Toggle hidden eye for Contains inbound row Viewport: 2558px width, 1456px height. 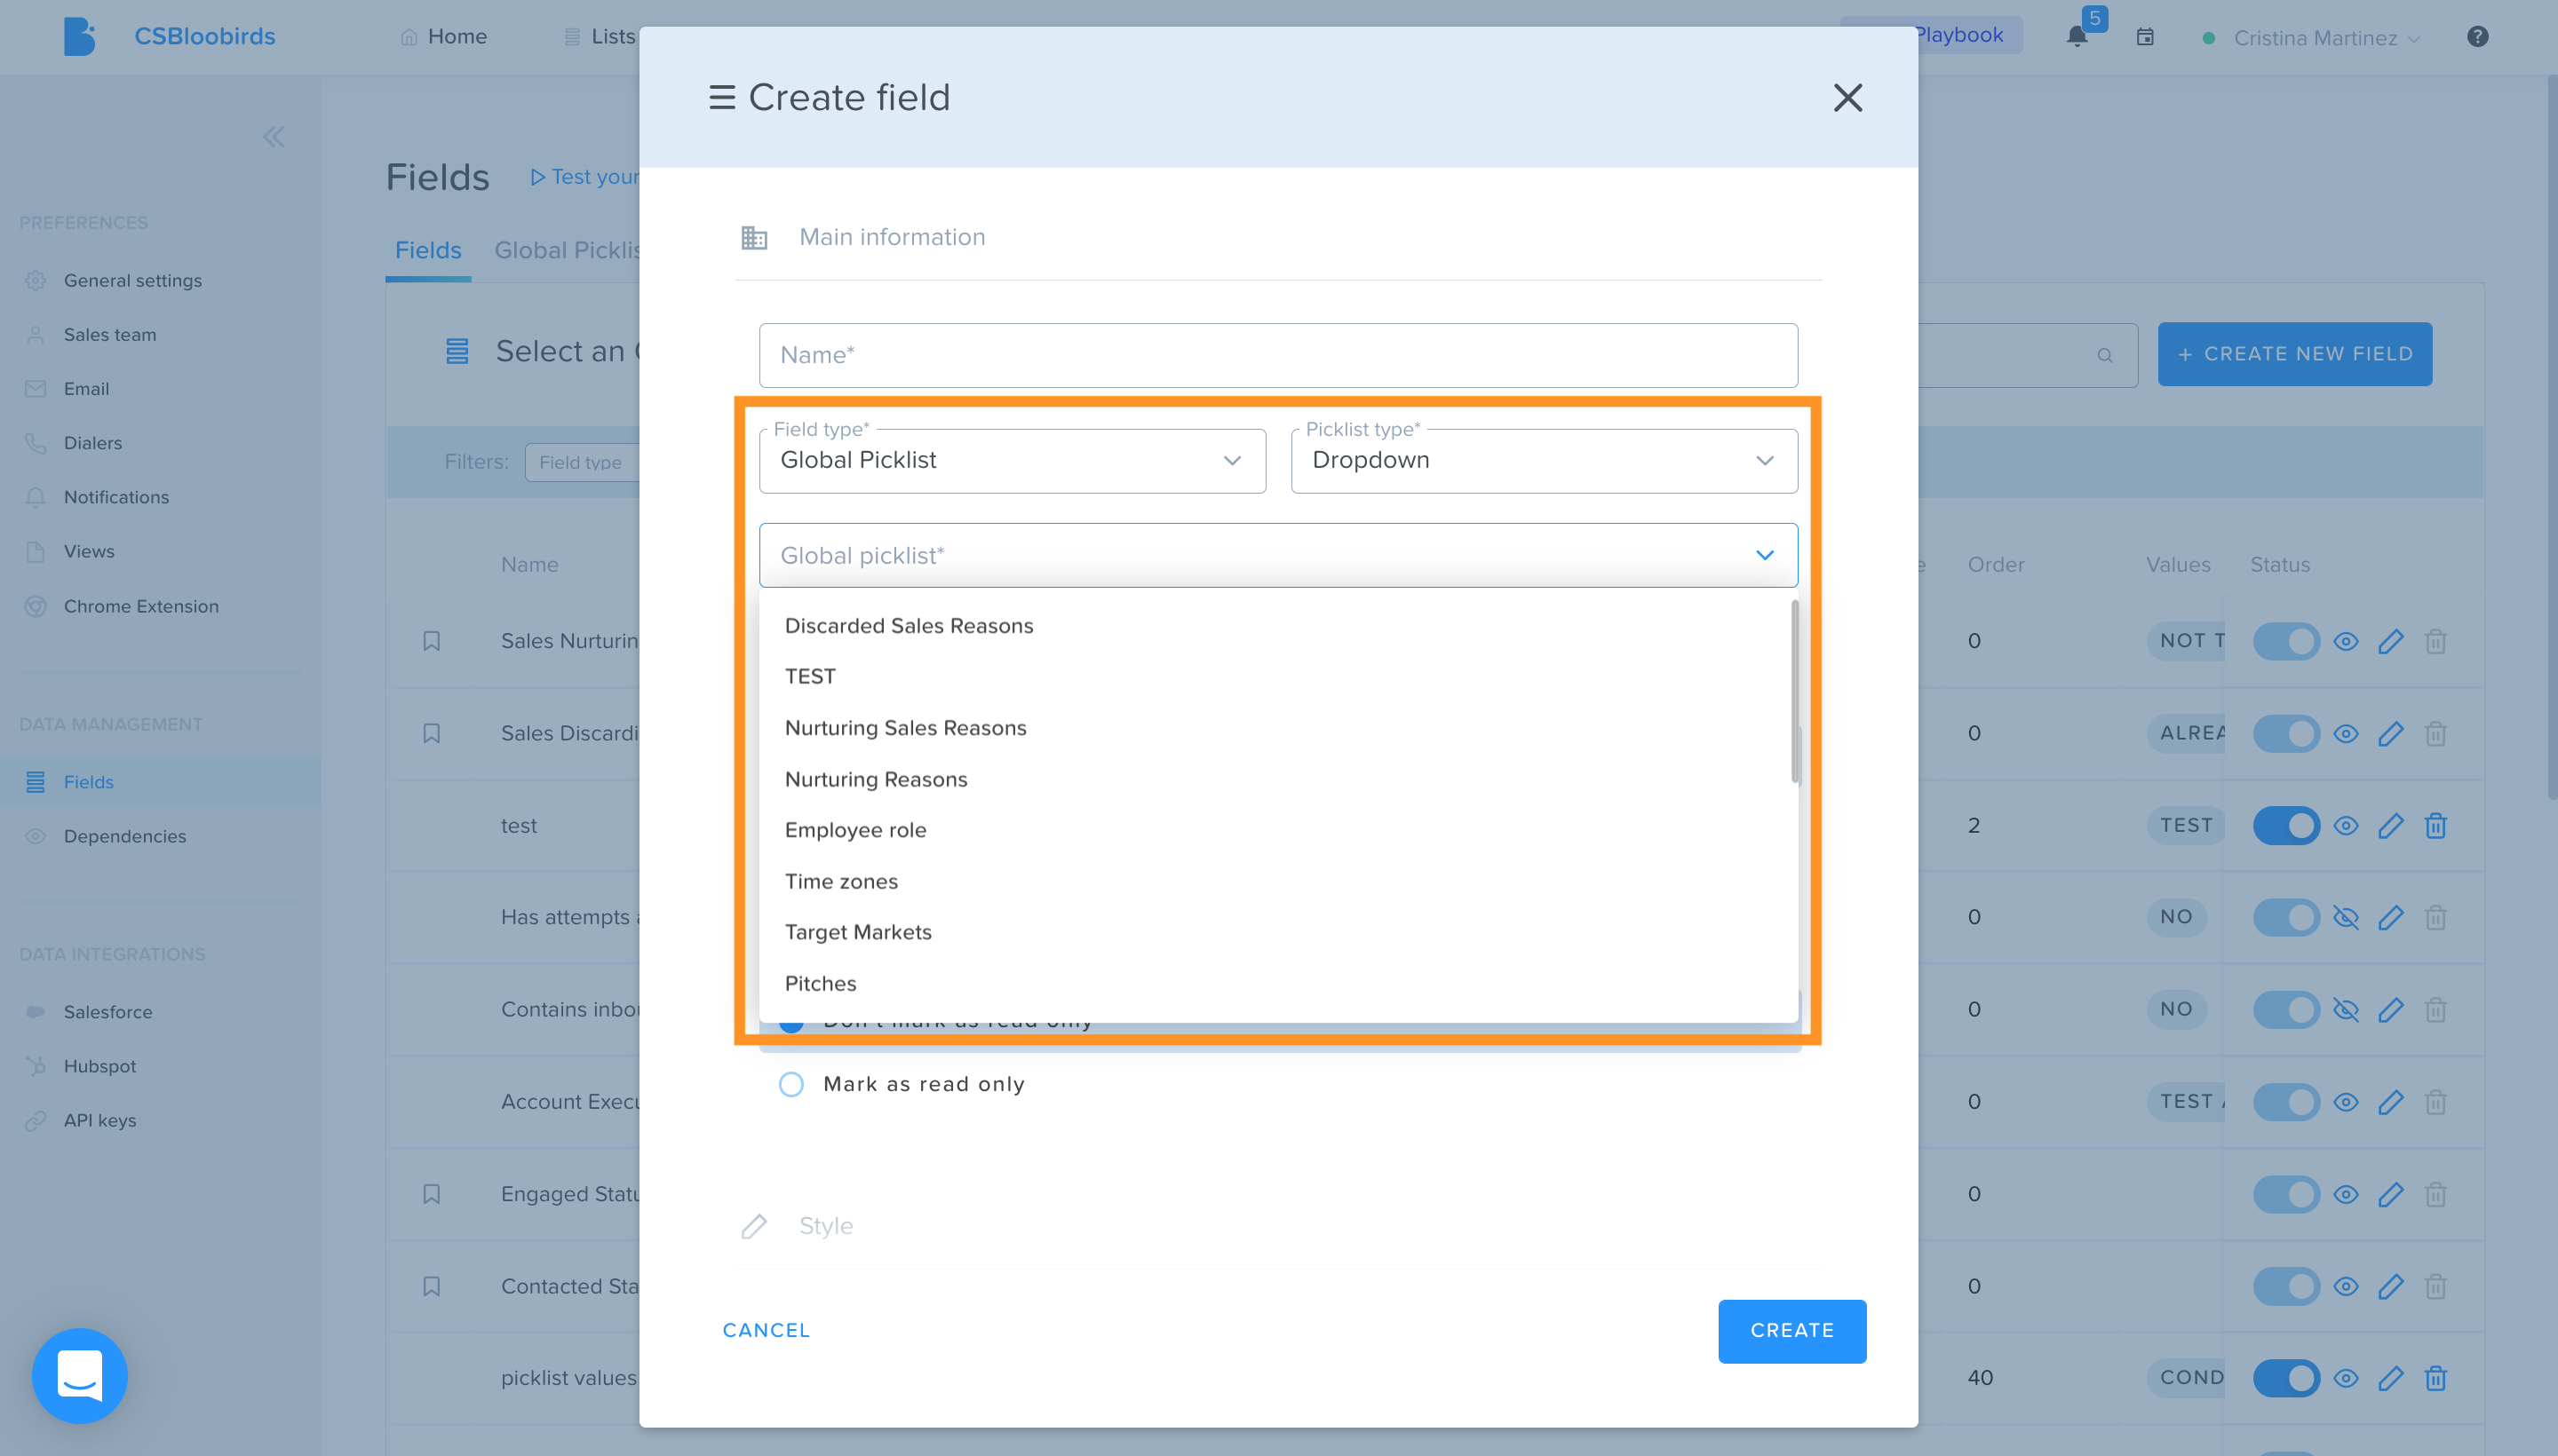click(x=2345, y=1009)
